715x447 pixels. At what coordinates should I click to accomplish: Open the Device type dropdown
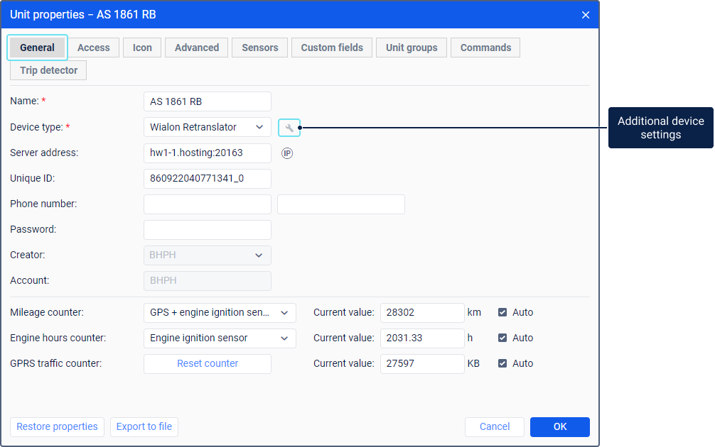208,127
